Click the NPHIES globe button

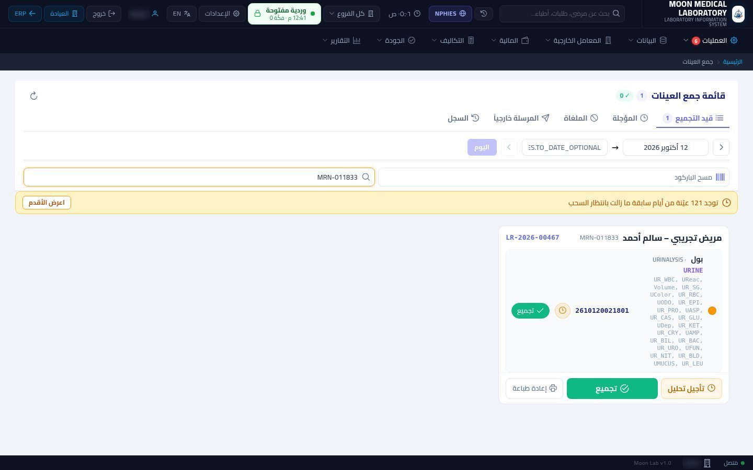coord(450,14)
